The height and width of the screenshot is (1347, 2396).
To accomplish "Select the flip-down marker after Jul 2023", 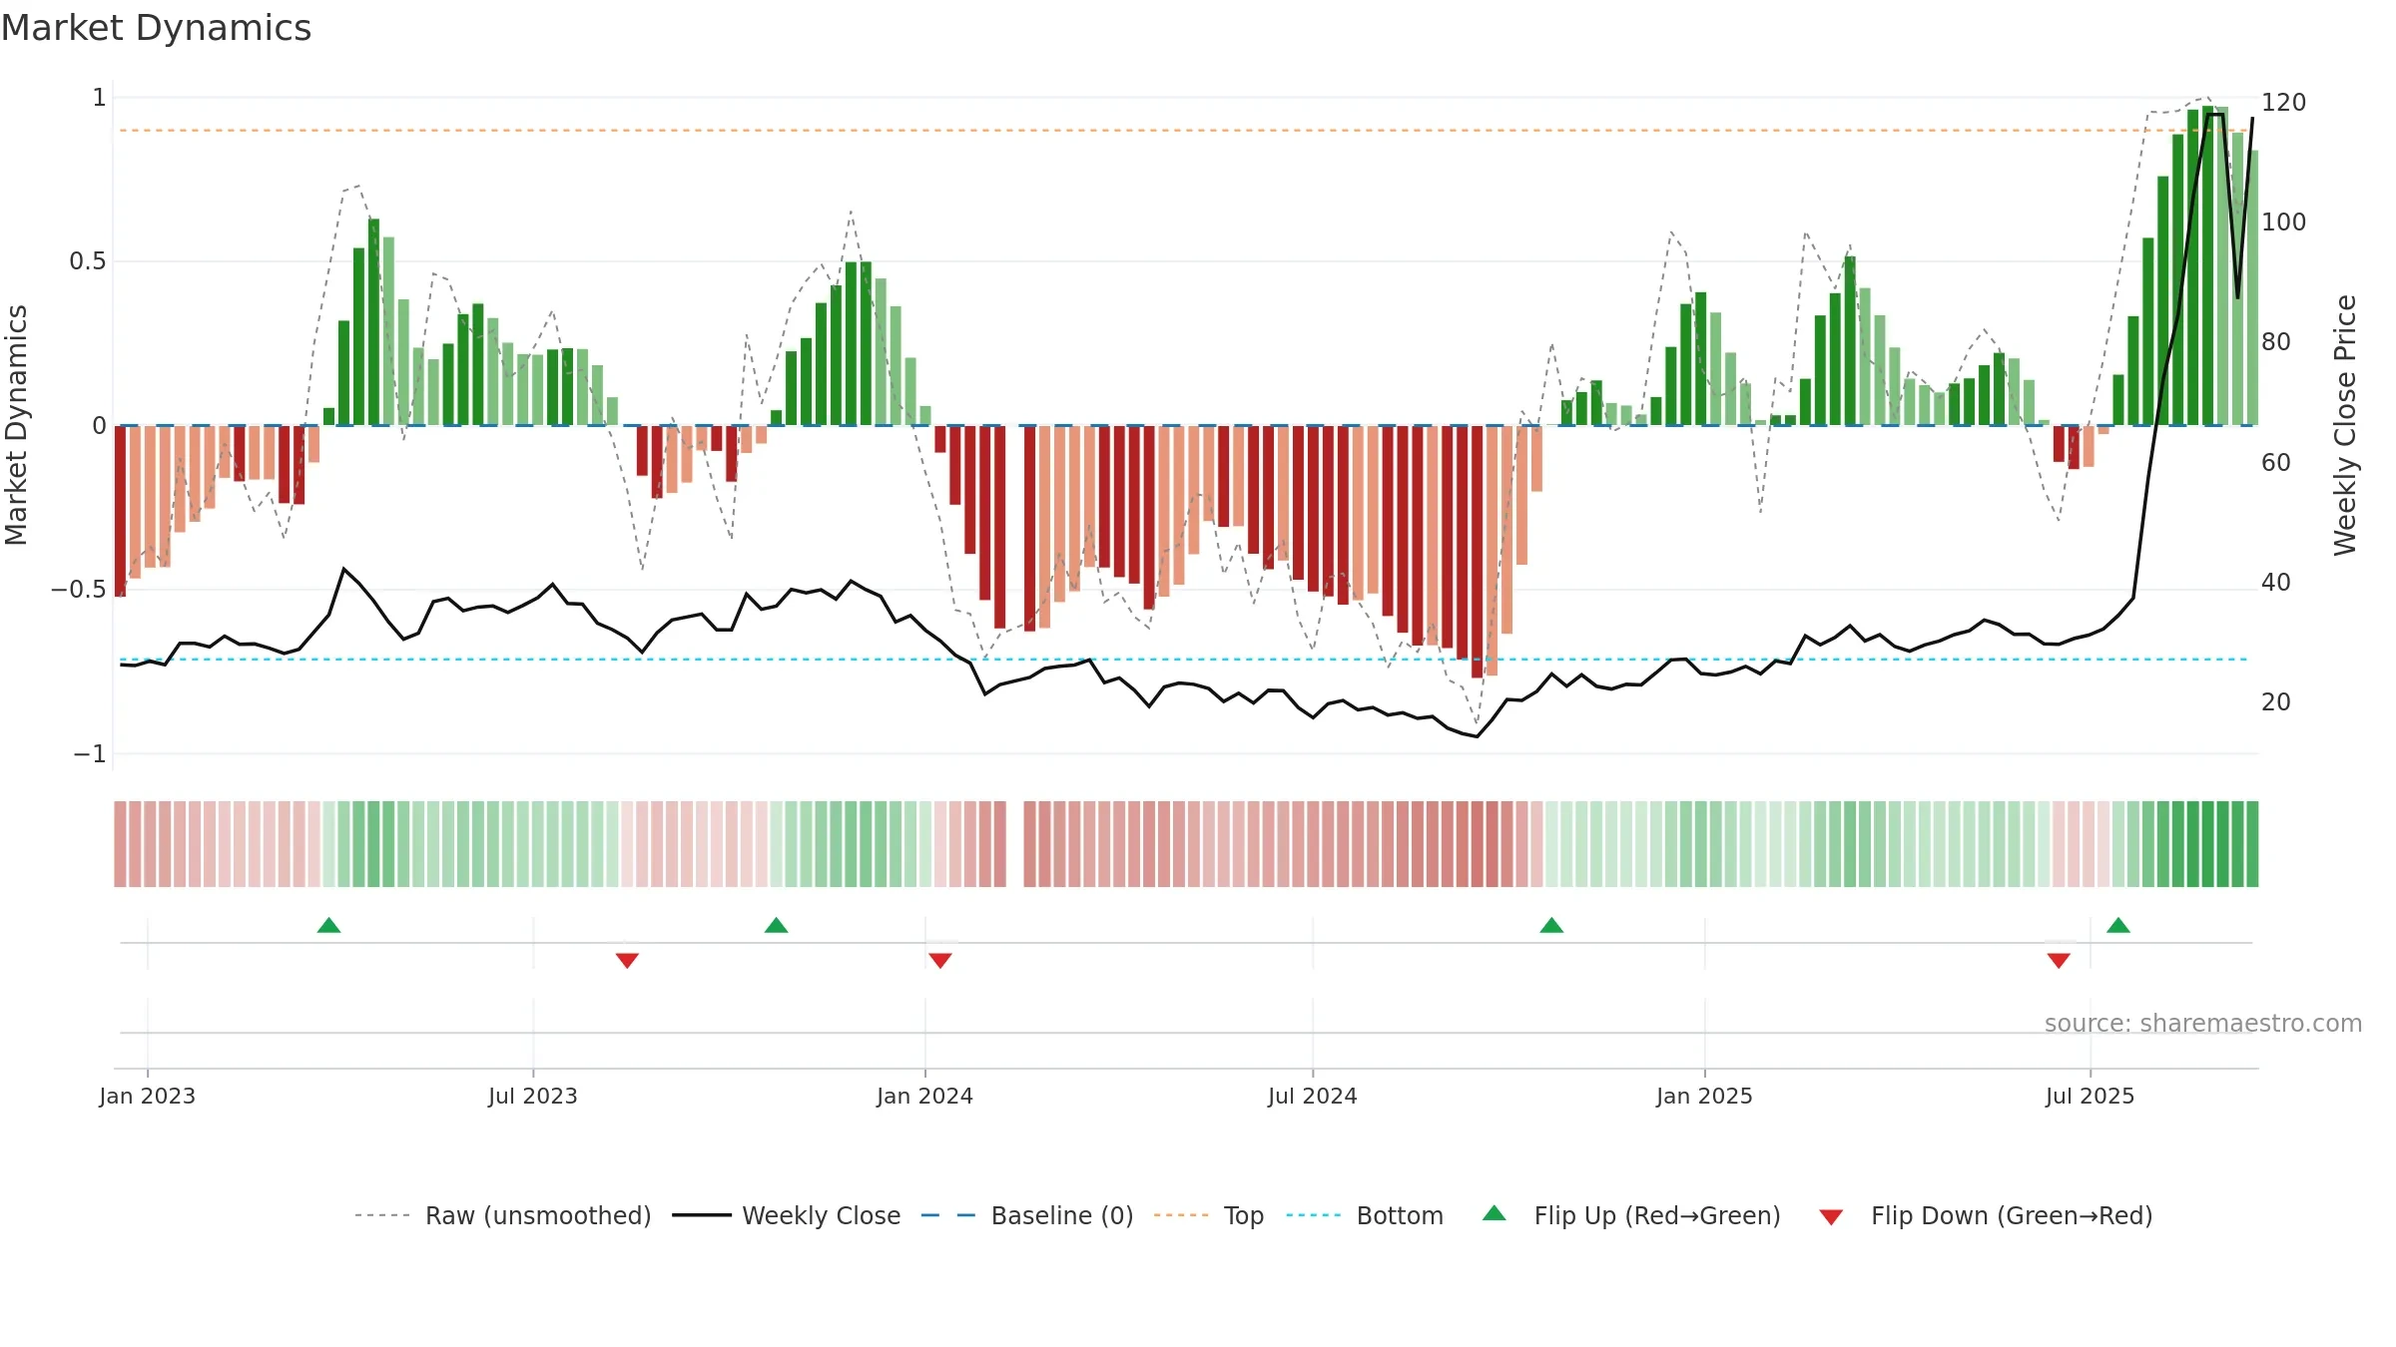I will (x=627, y=961).
